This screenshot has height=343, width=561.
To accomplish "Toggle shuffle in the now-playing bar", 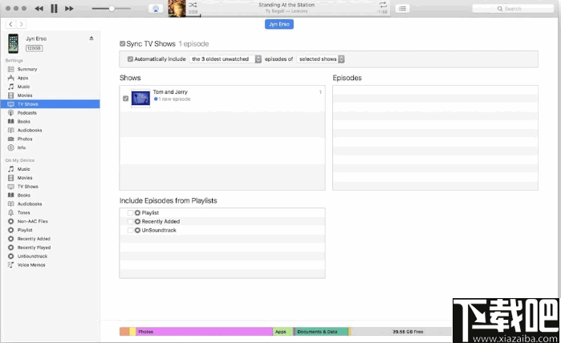I will point(193,5).
